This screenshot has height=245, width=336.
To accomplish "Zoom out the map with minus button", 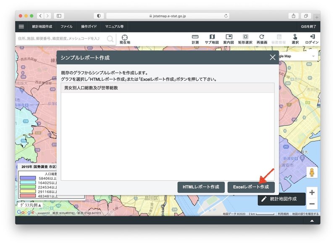I will (312, 204).
